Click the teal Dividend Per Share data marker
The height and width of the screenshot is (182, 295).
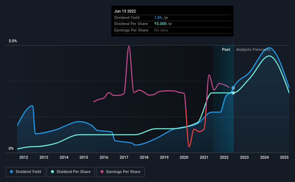[233, 93]
